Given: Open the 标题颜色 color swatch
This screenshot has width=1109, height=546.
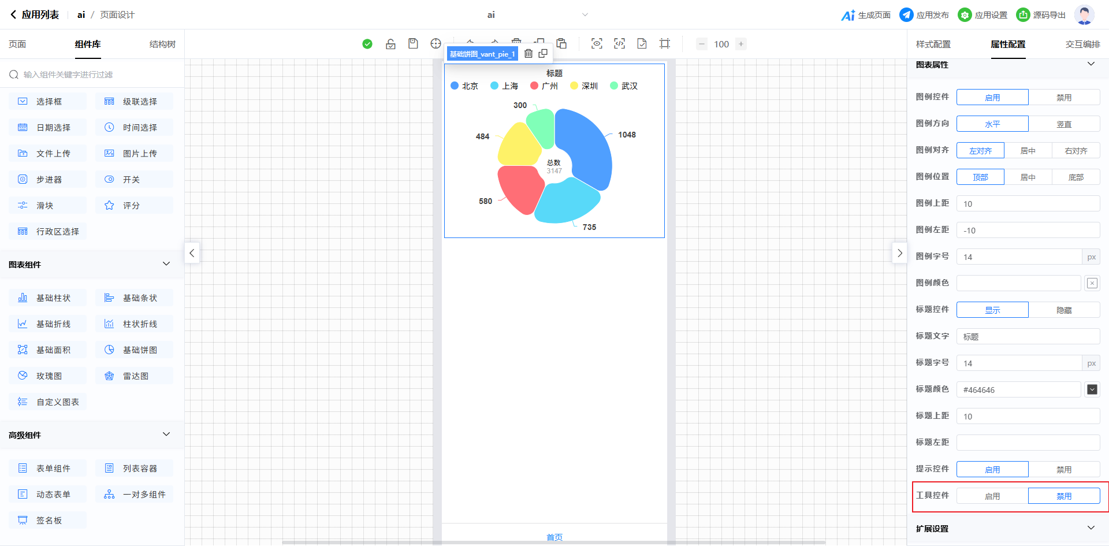Looking at the screenshot, I should [x=1092, y=390].
